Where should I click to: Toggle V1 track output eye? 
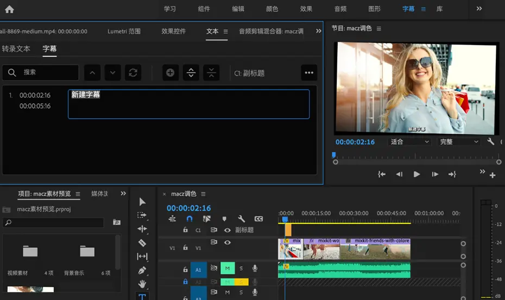228,242
